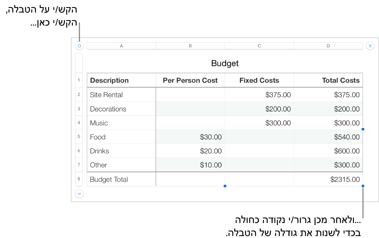
Task: Select the Drinks cell
Action: (121, 151)
